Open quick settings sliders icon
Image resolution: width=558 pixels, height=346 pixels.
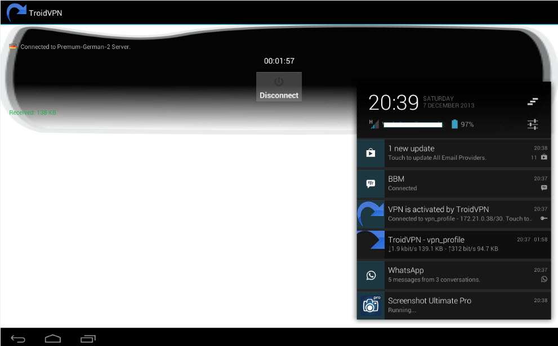[532, 124]
